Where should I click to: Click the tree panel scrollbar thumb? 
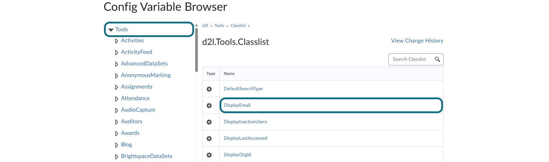click(196, 50)
